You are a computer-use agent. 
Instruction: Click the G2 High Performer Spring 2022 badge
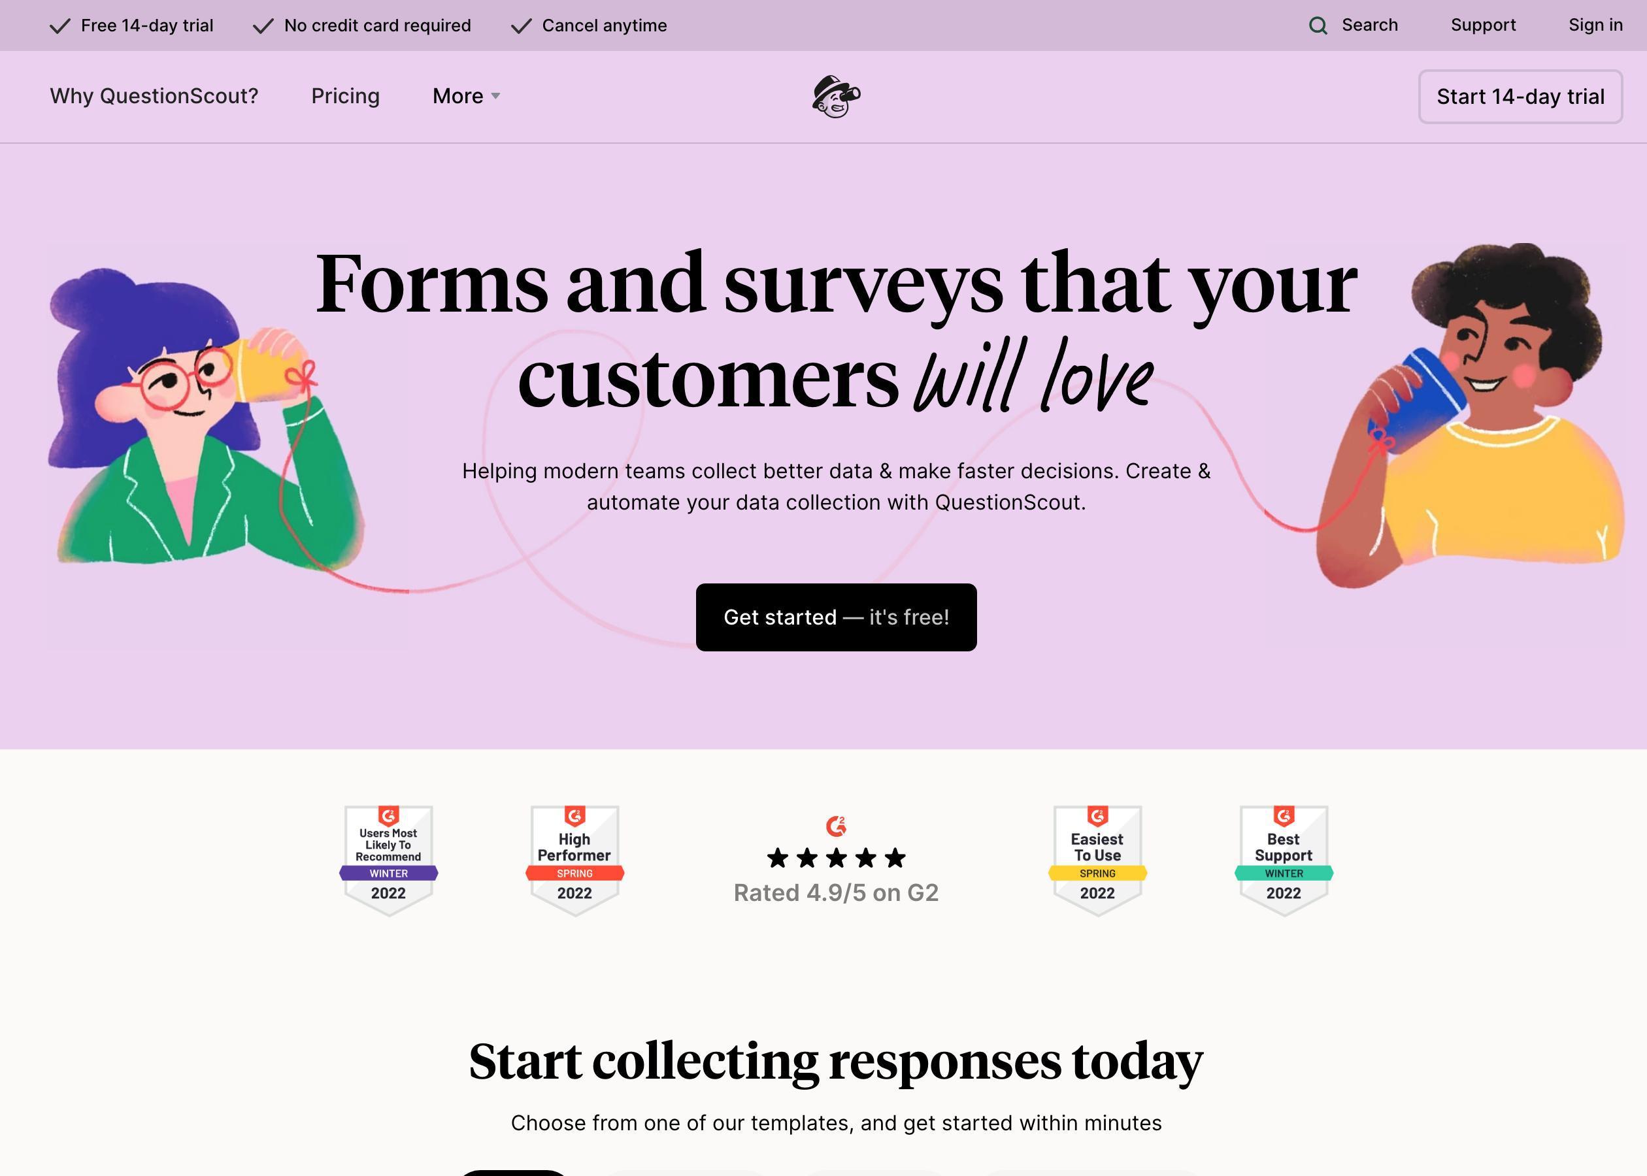574,857
